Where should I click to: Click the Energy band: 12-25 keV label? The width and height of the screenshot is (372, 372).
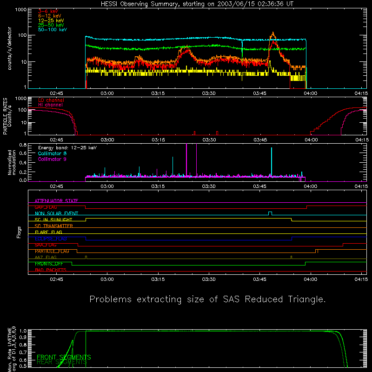click(67, 148)
